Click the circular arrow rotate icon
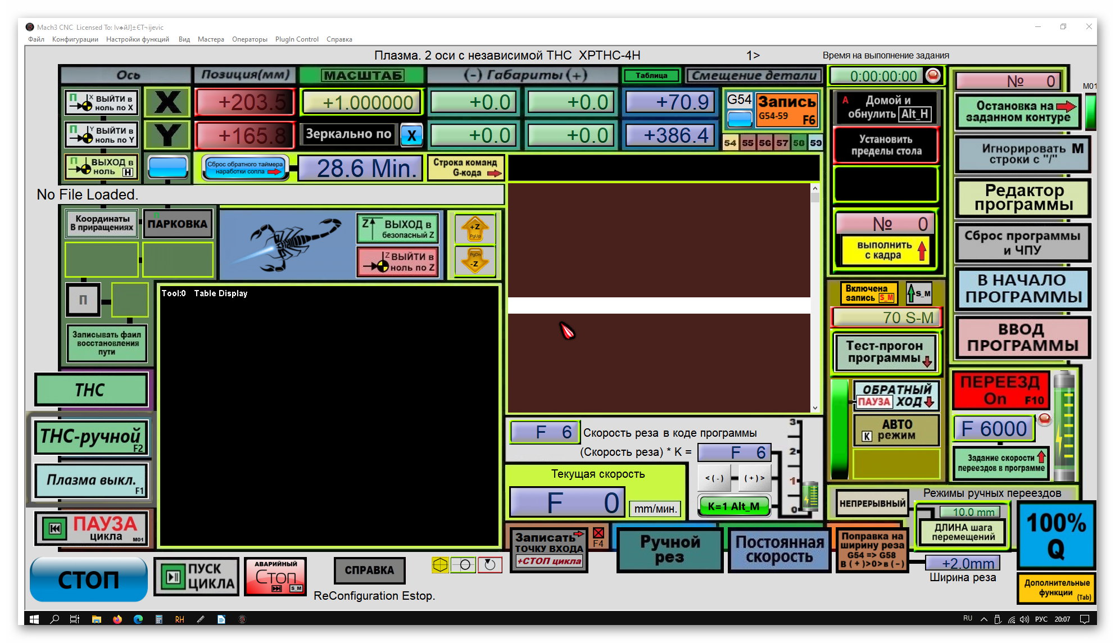The image size is (1115, 643). (x=489, y=565)
